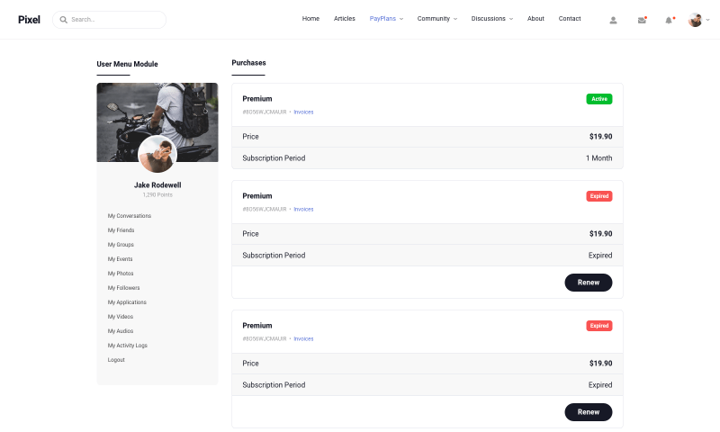Open My Friends
Screen dimensions: 720x432
[121, 230]
